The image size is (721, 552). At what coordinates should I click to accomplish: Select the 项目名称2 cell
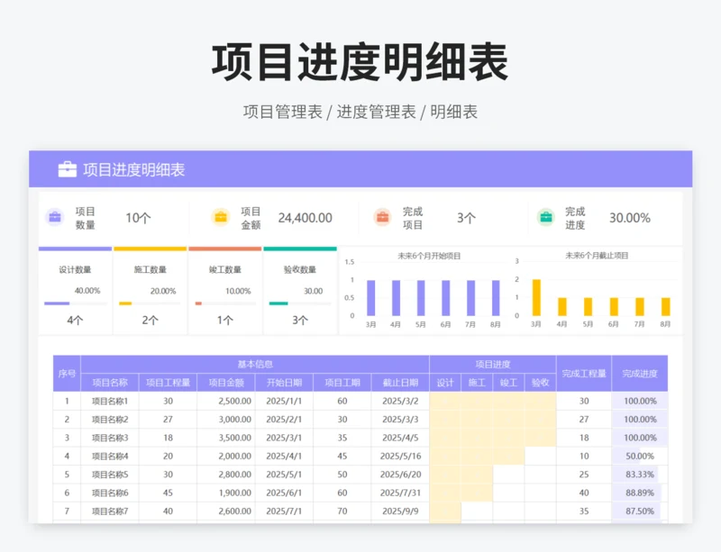[x=109, y=419]
